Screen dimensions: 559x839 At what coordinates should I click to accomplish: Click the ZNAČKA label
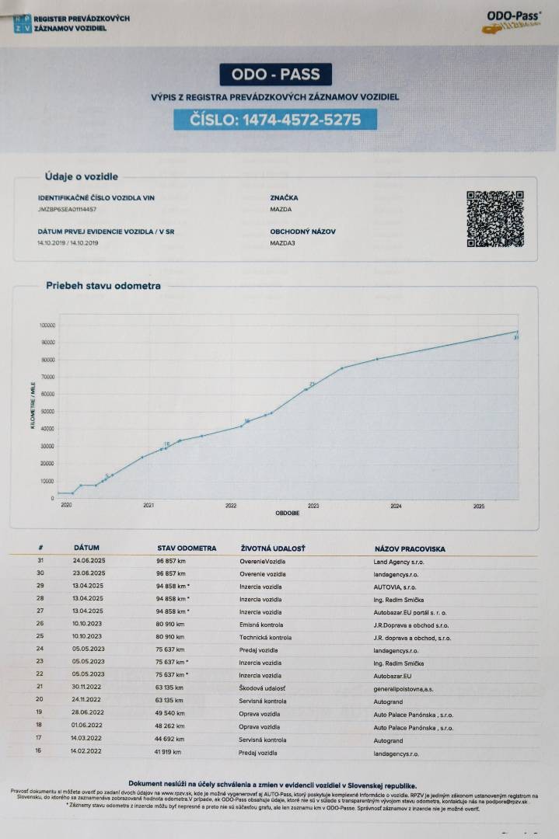[x=284, y=198]
